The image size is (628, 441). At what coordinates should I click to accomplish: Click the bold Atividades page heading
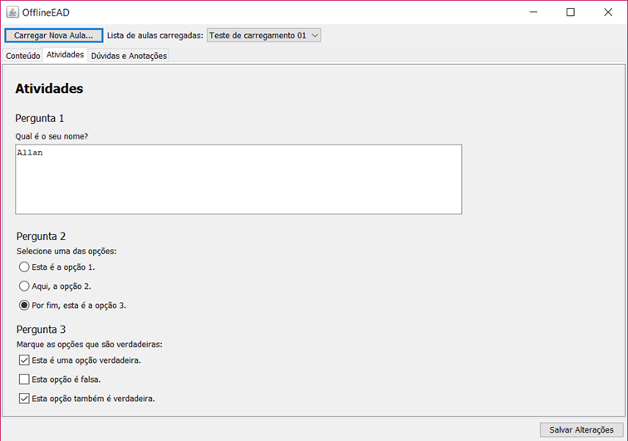click(49, 89)
